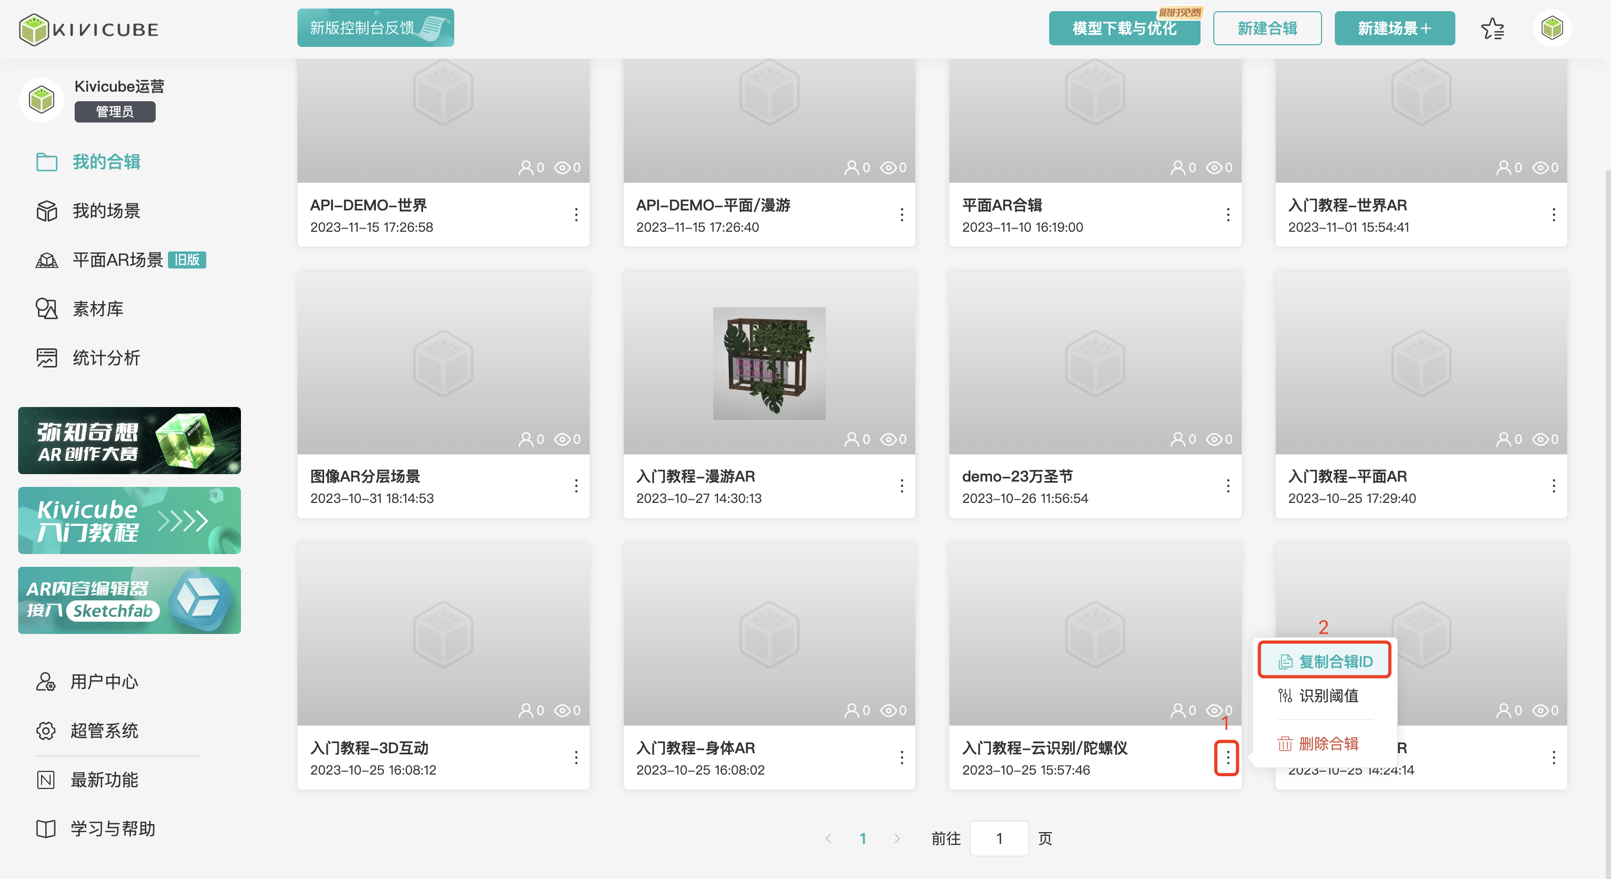Image resolution: width=1611 pixels, height=879 pixels.
Task: Expand three-dot menu on 平面AR合辑 card
Action: coord(1228,215)
